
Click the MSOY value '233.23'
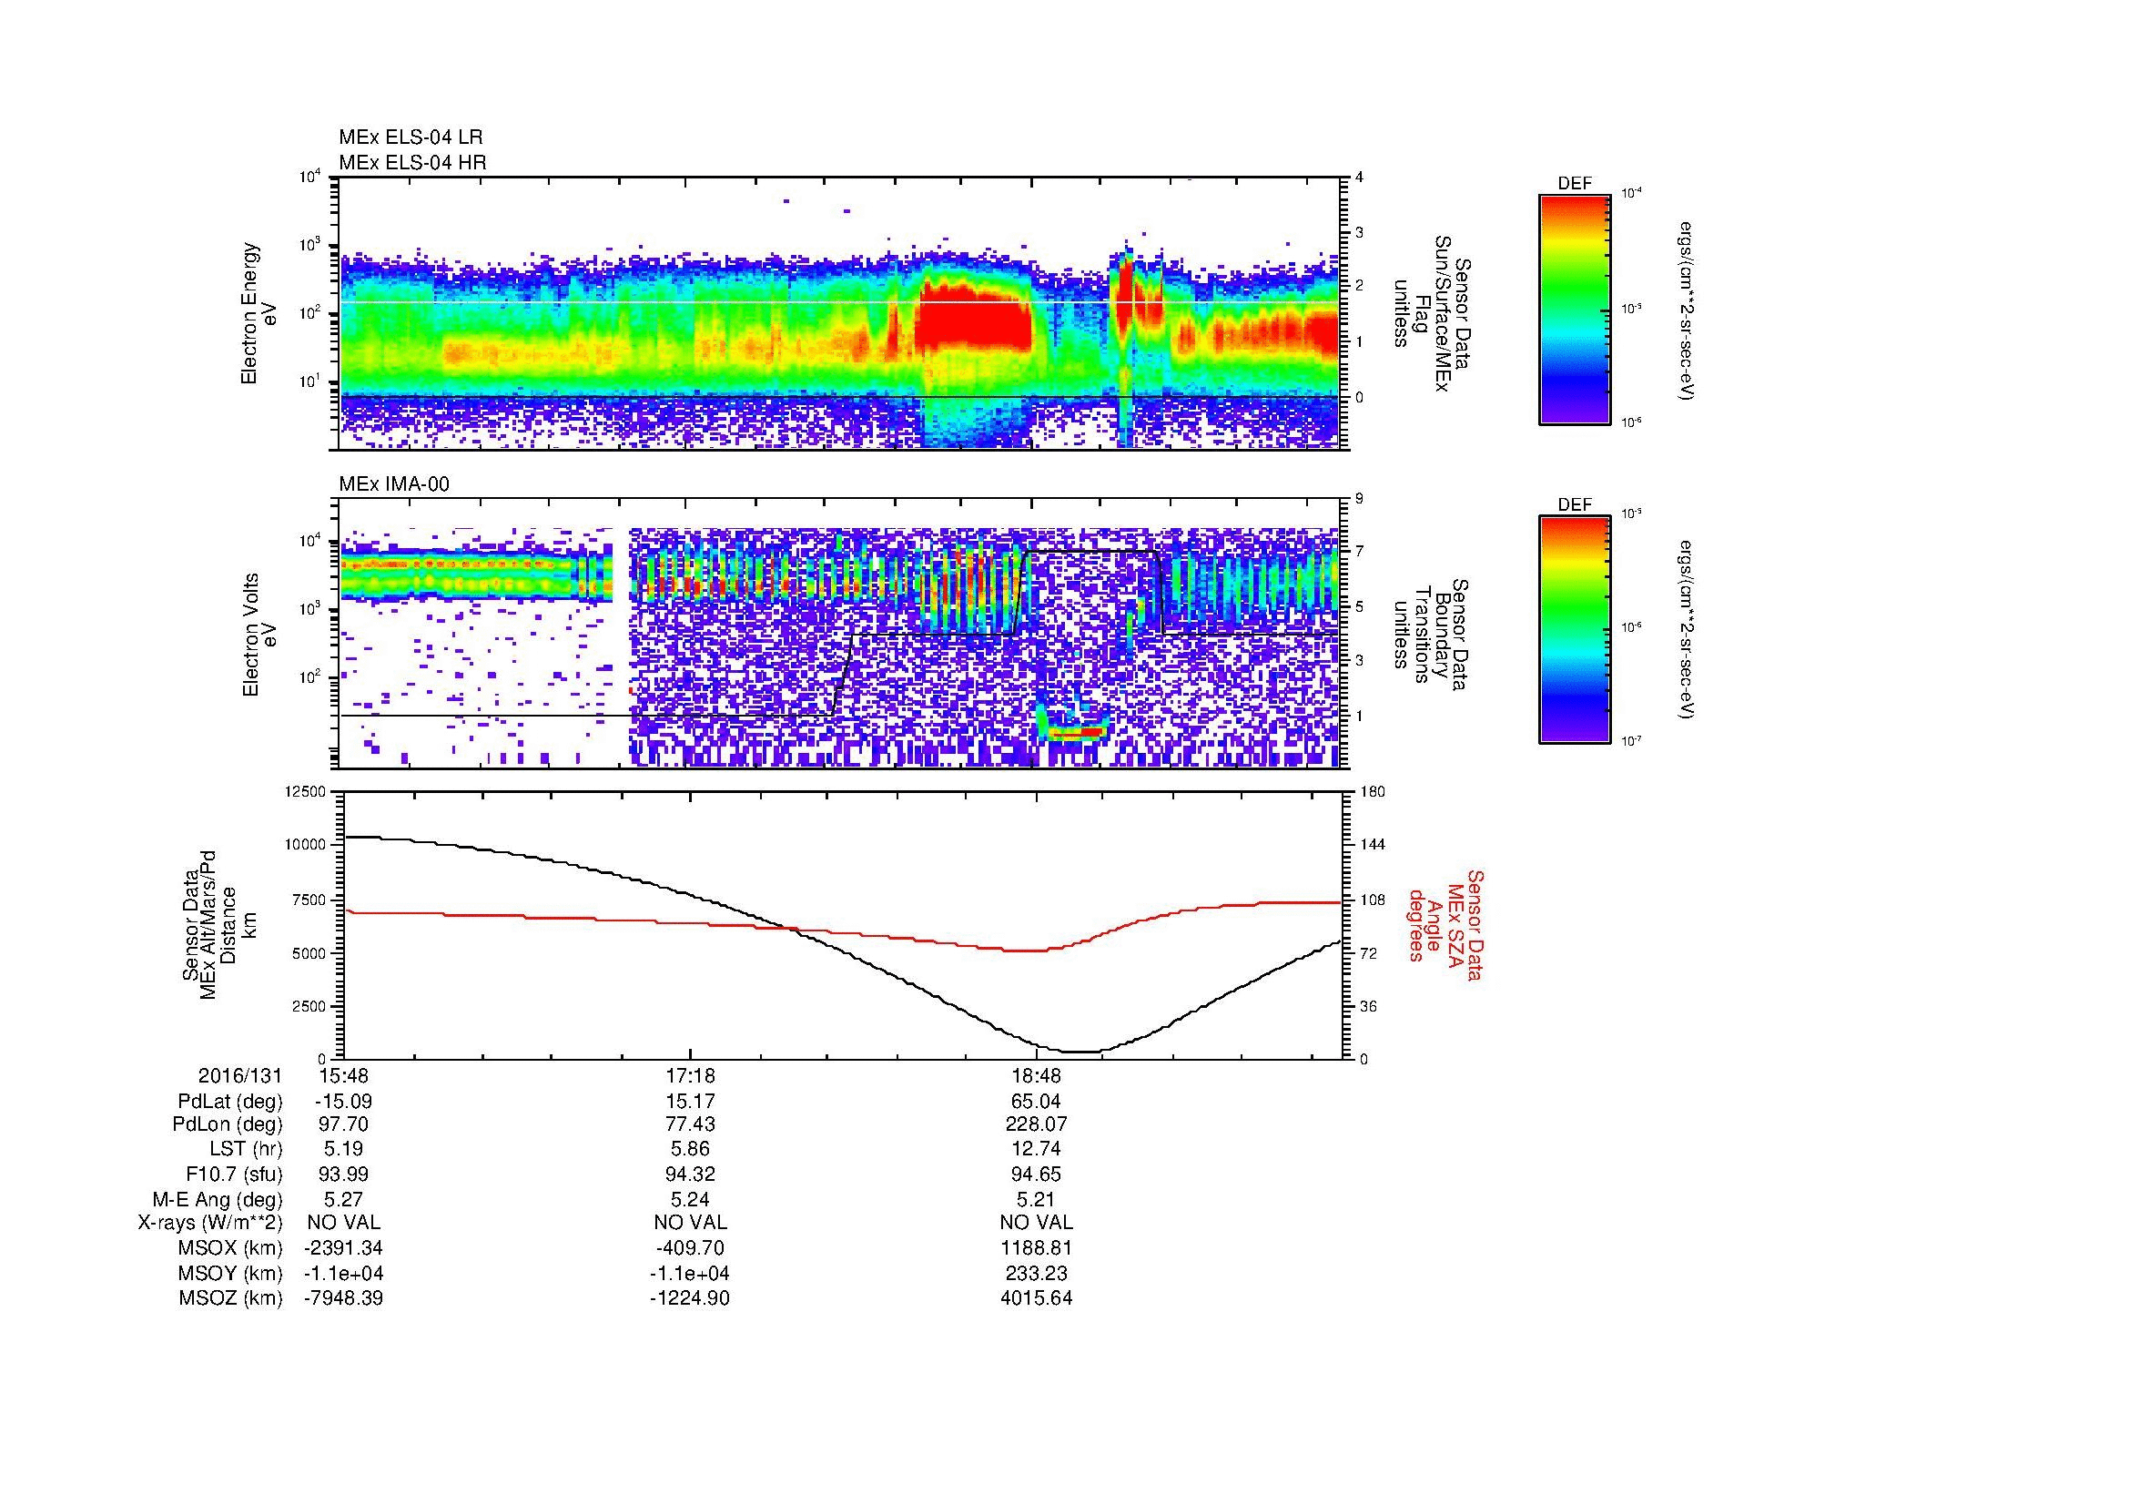click(1036, 1274)
